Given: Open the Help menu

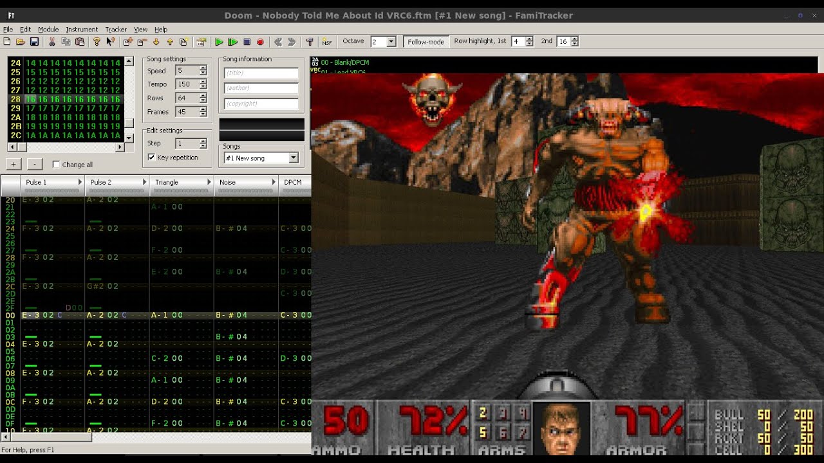Looking at the screenshot, I should [161, 30].
